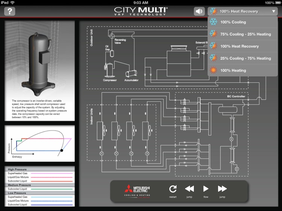Image resolution: width=282 pixels, height=211 pixels.
Task: Tap the 'Indoor Units' label
Action: point(91,116)
